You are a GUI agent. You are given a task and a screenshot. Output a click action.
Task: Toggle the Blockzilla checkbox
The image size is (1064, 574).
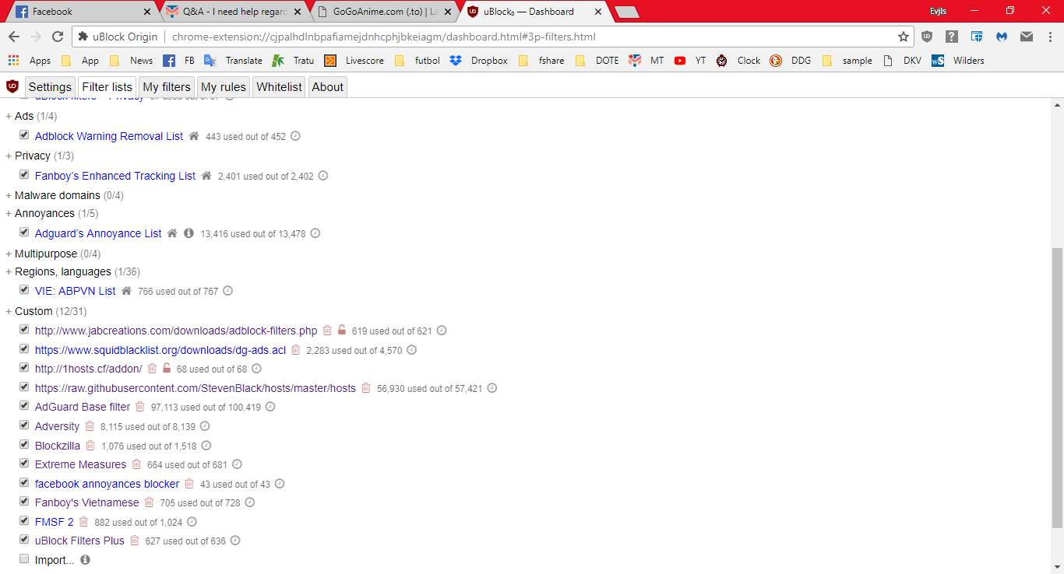click(x=24, y=445)
